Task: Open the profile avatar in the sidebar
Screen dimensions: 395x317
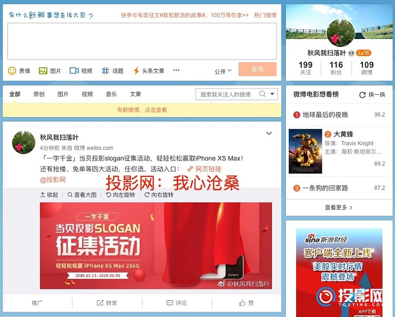Action: coord(341,33)
